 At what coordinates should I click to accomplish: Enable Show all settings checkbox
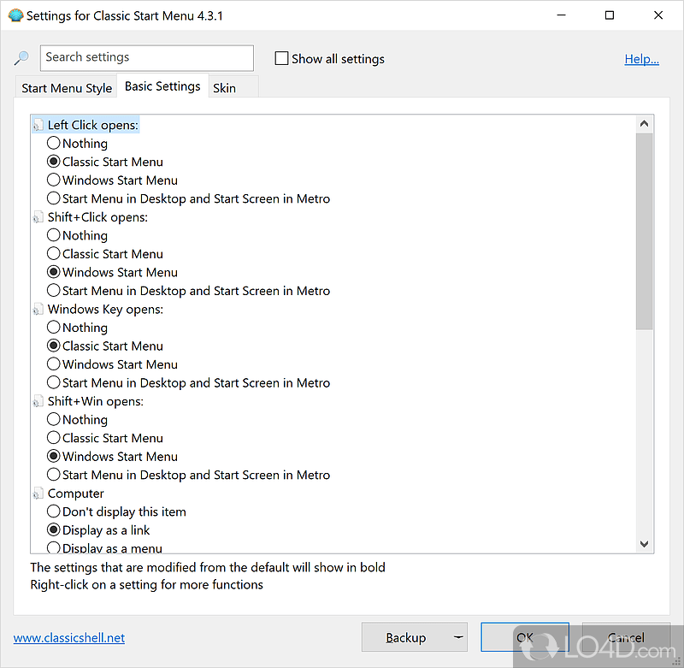tap(281, 58)
